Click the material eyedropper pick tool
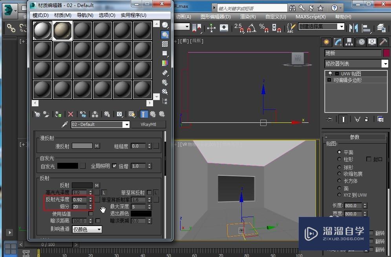The width and height of the screenshot is (391, 257). pyautogui.click(x=65, y=124)
